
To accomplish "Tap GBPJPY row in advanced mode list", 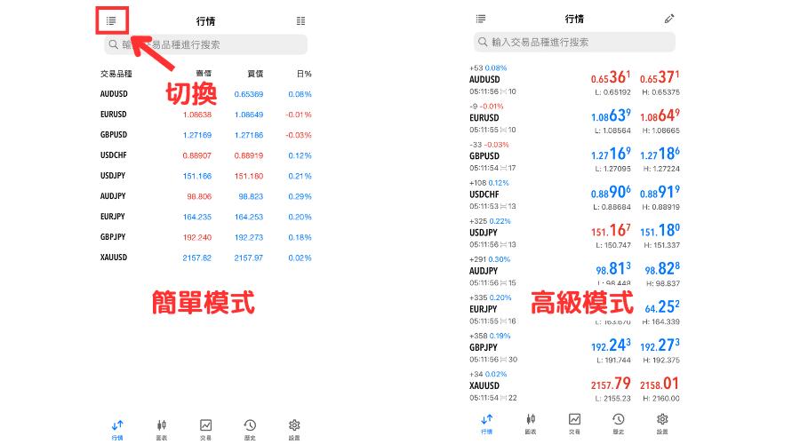I will [x=574, y=347].
